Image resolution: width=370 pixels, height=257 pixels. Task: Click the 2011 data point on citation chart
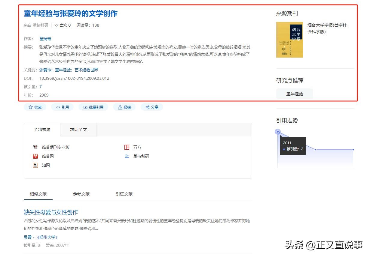click(278, 132)
